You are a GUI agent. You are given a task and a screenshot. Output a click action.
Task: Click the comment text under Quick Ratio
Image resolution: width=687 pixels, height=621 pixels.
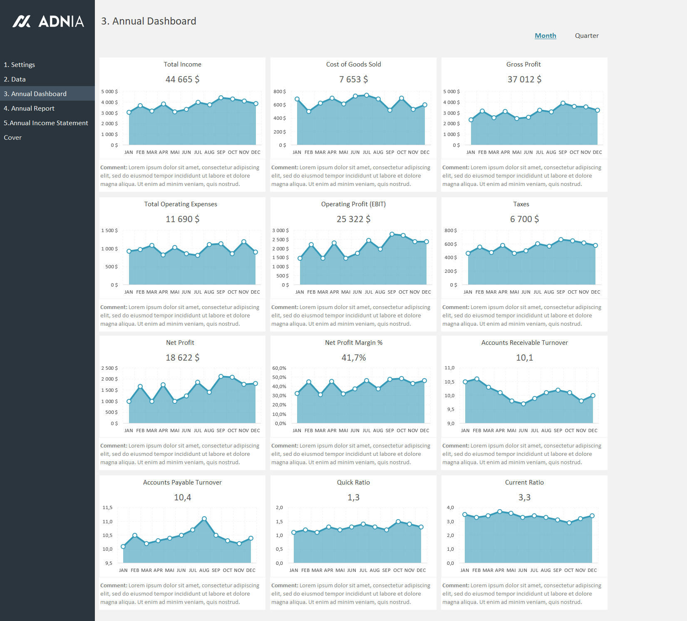[353, 594]
